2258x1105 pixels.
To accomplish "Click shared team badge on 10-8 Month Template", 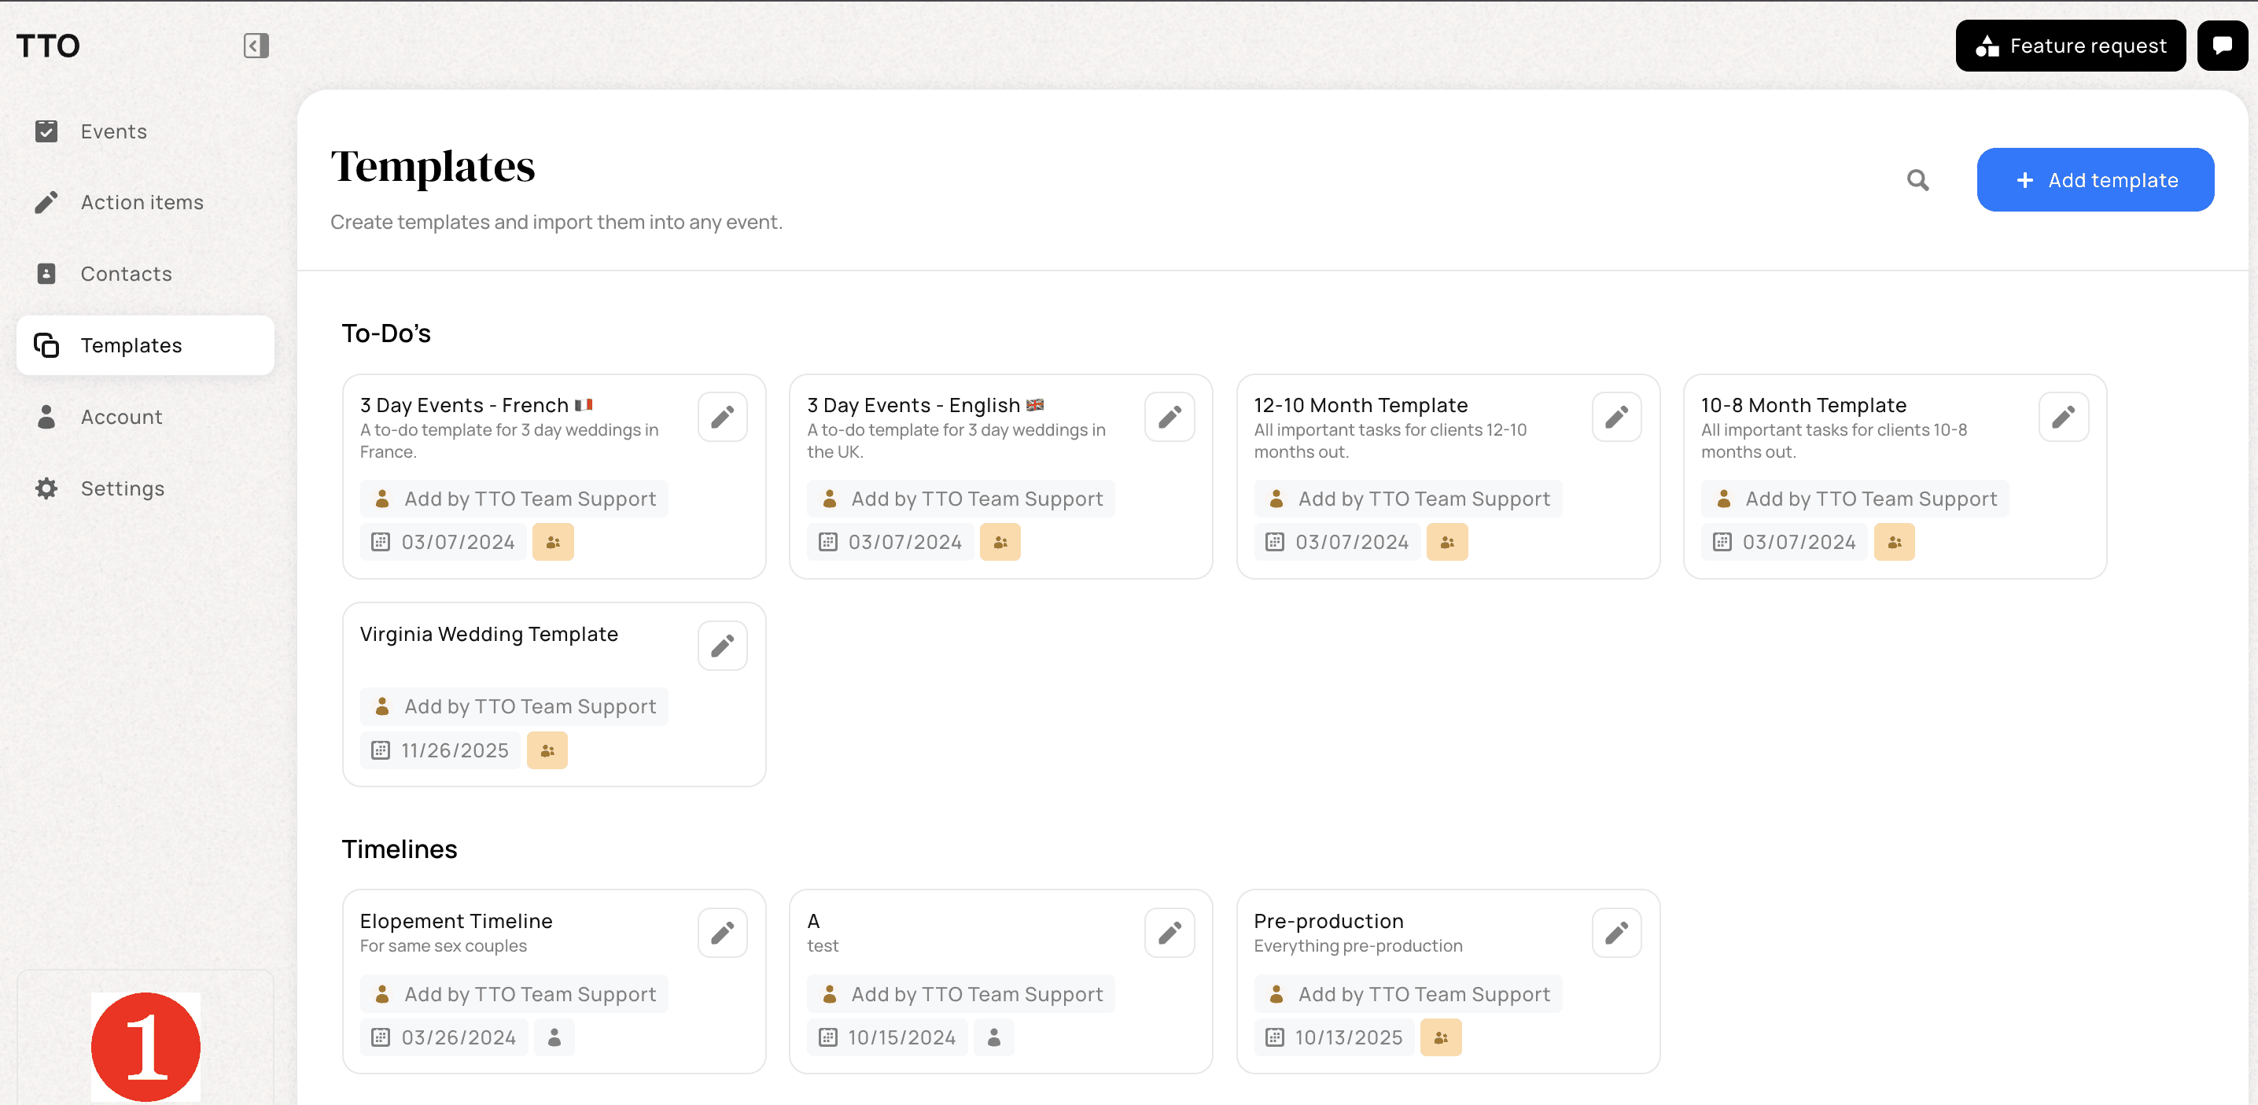I will click(x=1894, y=542).
